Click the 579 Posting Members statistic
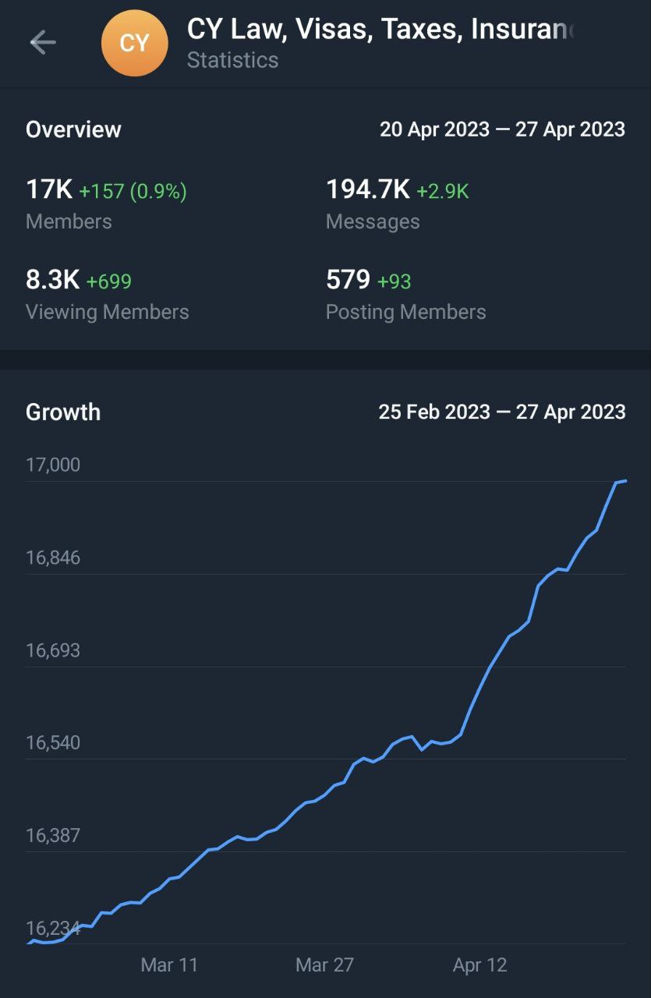 348,280
